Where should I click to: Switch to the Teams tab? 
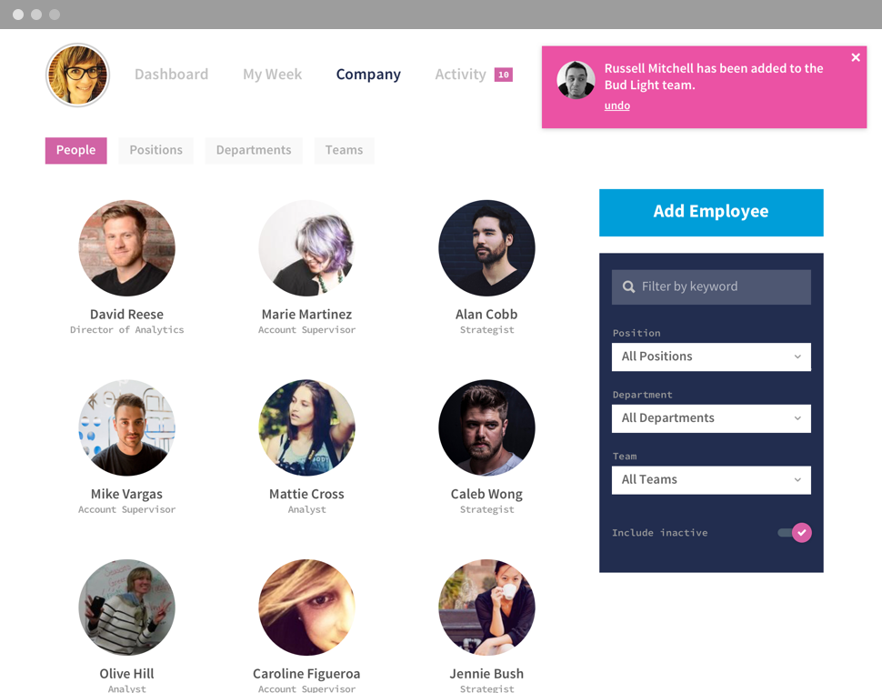345,150
